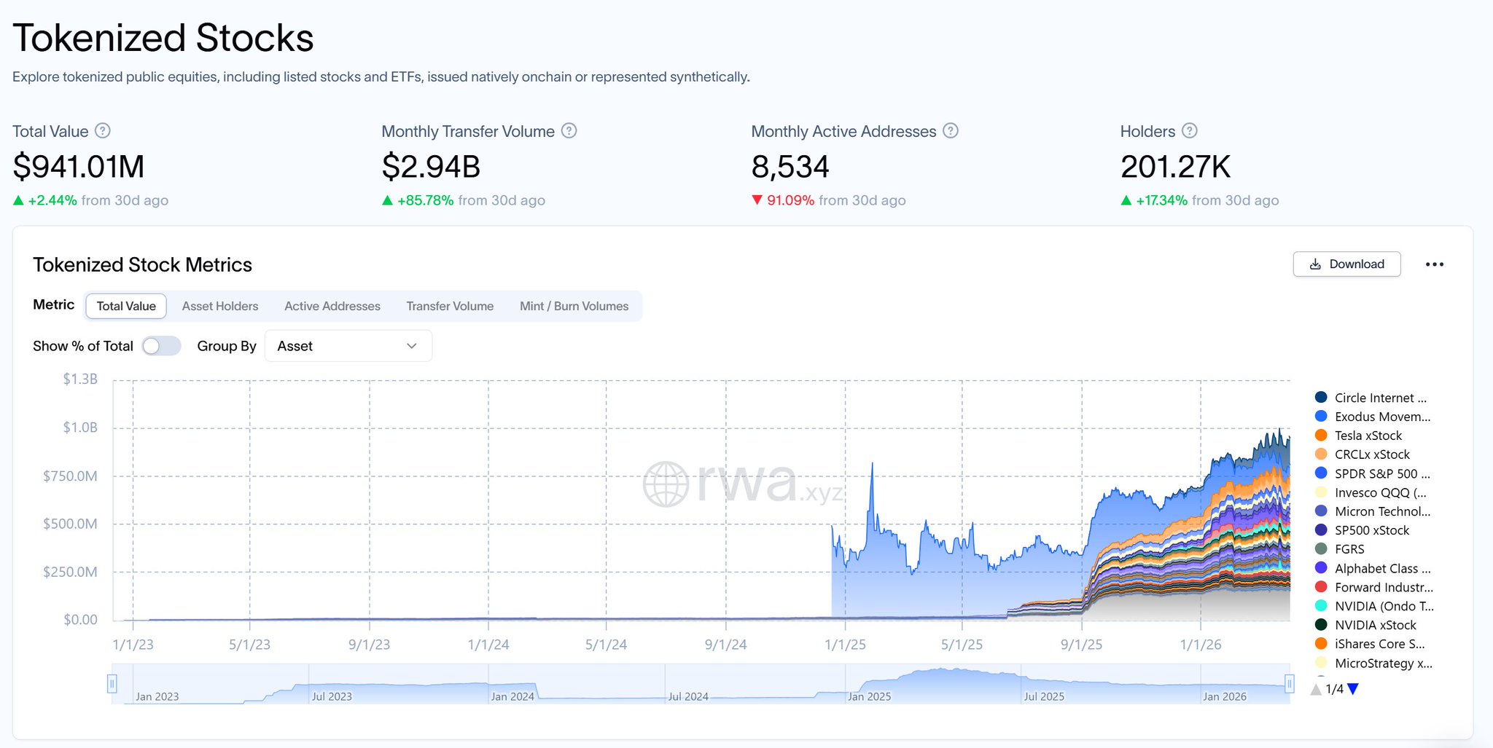Go to previous legend page arrow
This screenshot has height=748, width=1493.
point(1316,689)
